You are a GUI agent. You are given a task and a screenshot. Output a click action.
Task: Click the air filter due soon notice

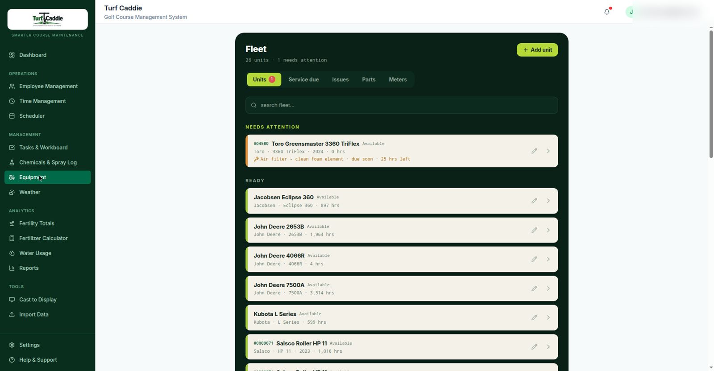(332, 159)
